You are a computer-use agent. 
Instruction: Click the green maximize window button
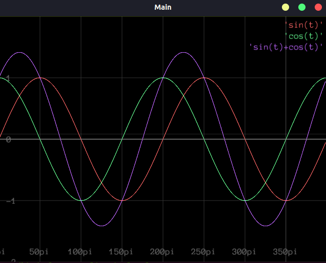pos(302,7)
